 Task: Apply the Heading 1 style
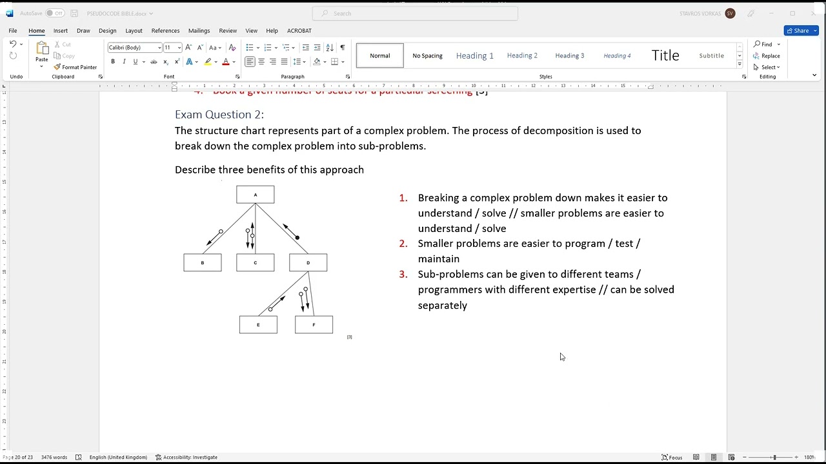click(475, 55)
